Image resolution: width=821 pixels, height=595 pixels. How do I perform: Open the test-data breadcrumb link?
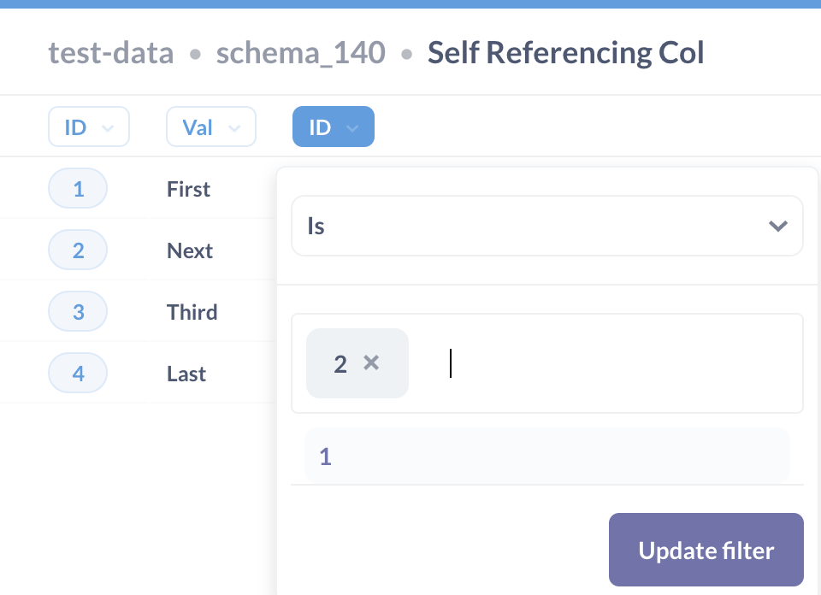tap(110, 52)
